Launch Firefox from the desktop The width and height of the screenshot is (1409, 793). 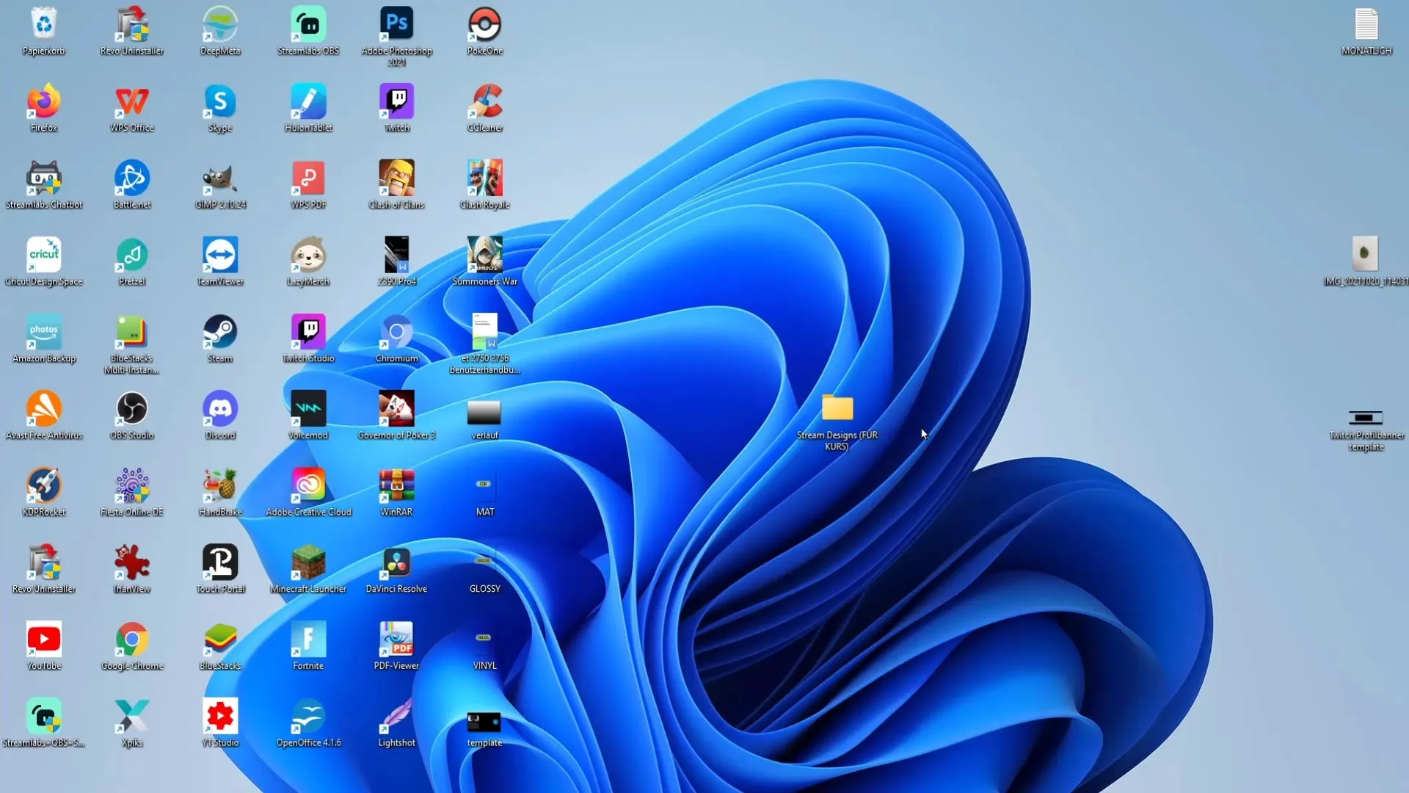pyautogui.click(x=44, y=101)
